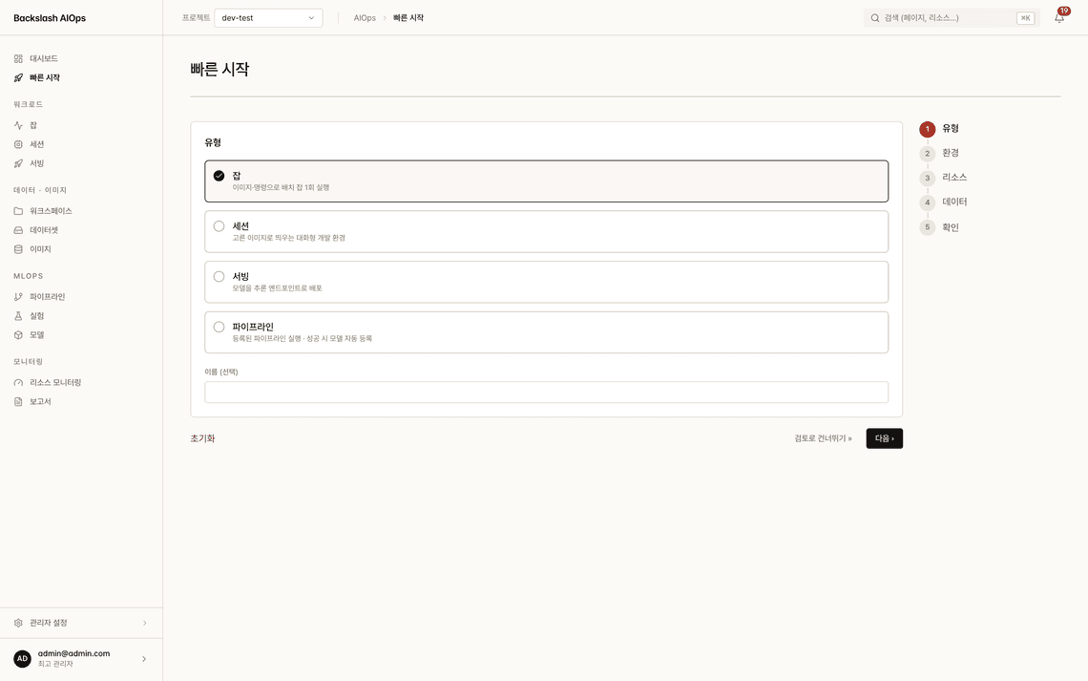Viewport: 1088px width, 681px height.
Task: Click the 유형 section label
Action: (212, 143)
